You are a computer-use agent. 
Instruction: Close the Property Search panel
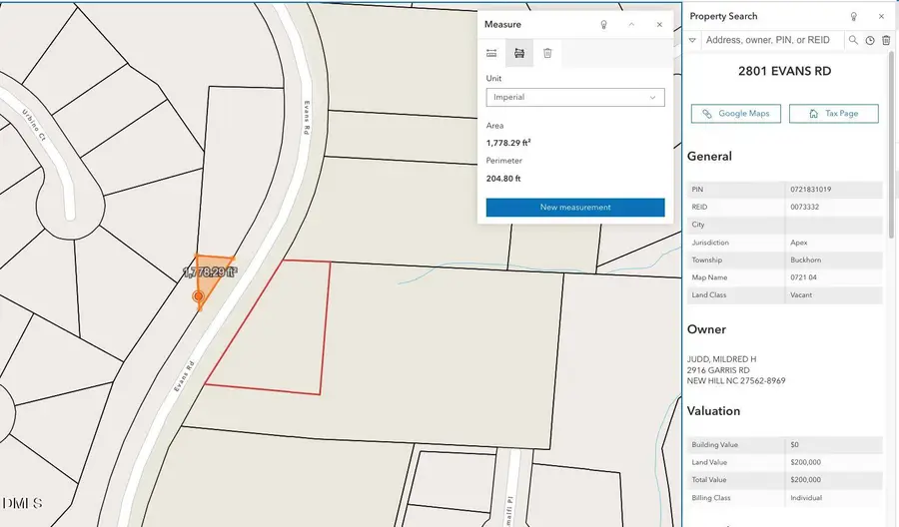[880, 17]
